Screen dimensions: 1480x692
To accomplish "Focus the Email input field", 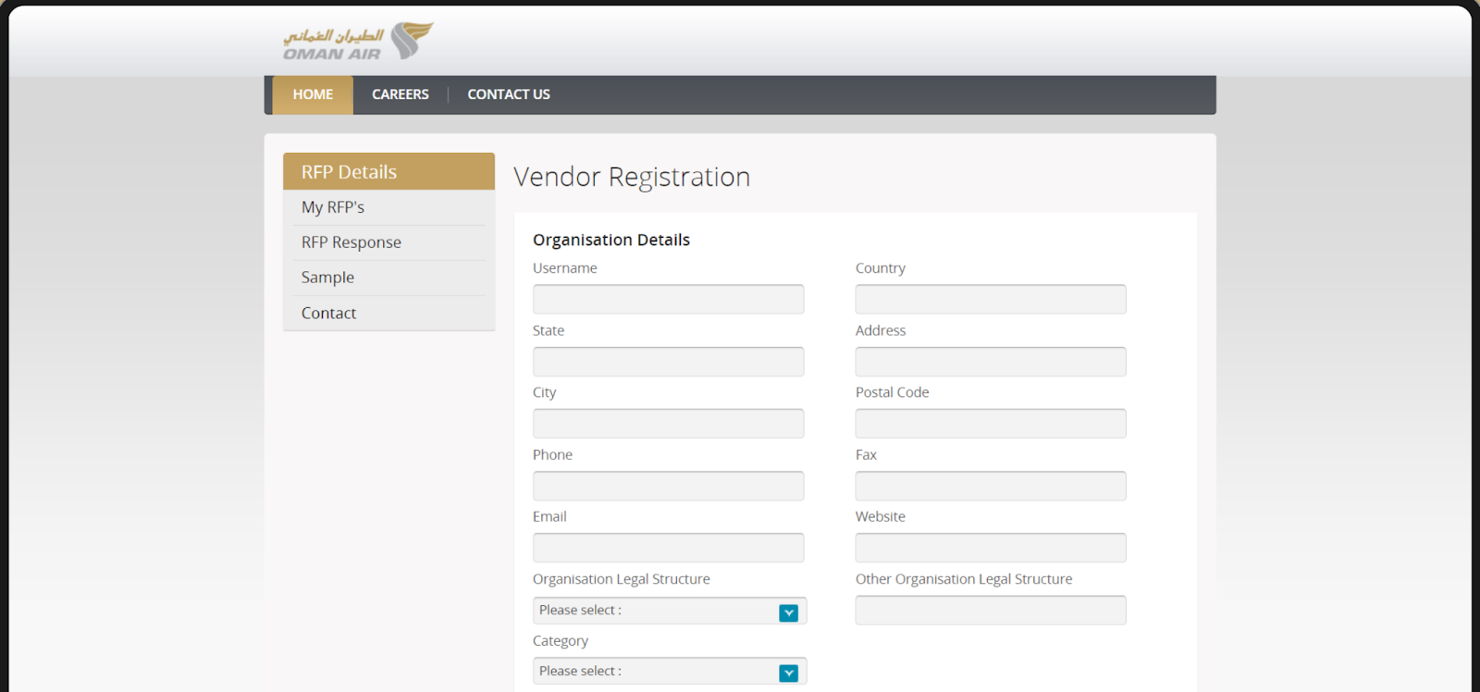I will pyautogui.click(x=668, y=548).
